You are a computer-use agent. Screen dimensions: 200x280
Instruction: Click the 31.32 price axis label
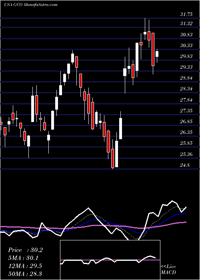coord(186,24)
